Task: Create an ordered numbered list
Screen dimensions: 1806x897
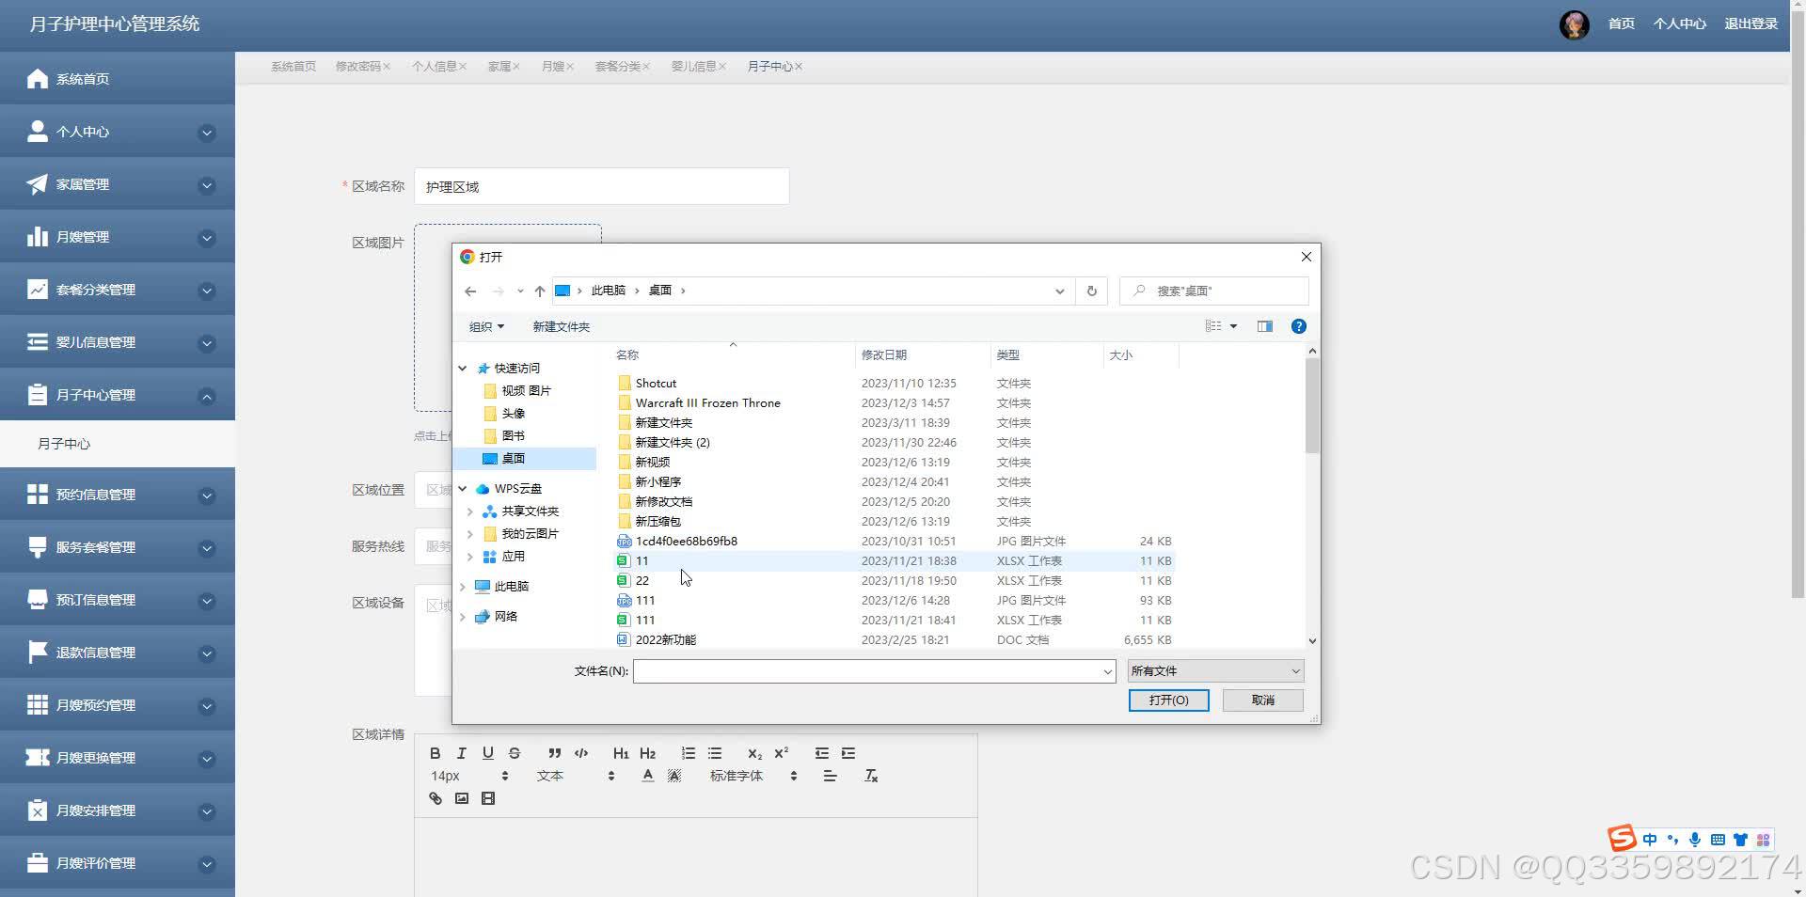Action: point(689,753)
